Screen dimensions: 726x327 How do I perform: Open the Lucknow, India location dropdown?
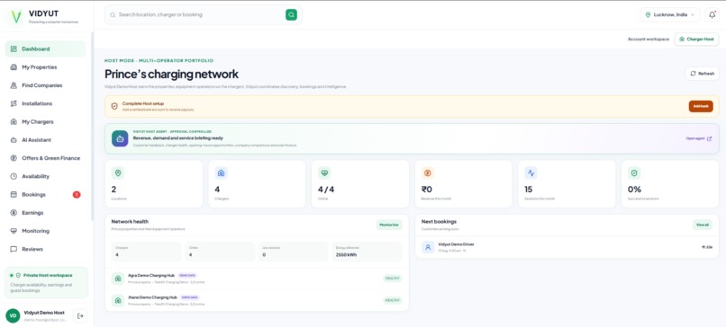(670, 14)
